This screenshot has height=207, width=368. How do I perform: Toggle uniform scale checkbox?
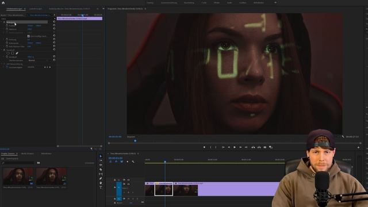(x=29, y=36)
